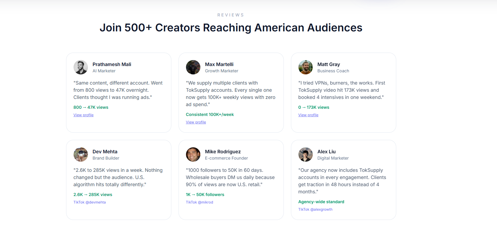Click the '2.6K → 285K views' stat
Viewport: 497px width, 231px height.
(x=93, y=195)
